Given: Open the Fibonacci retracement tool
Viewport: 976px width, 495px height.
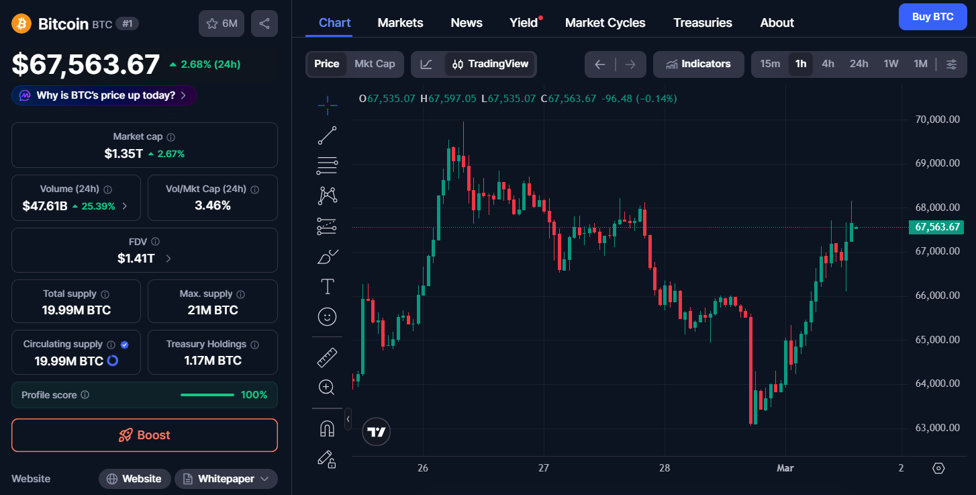Looking at the screenshot, I should (x=327, y=165).
